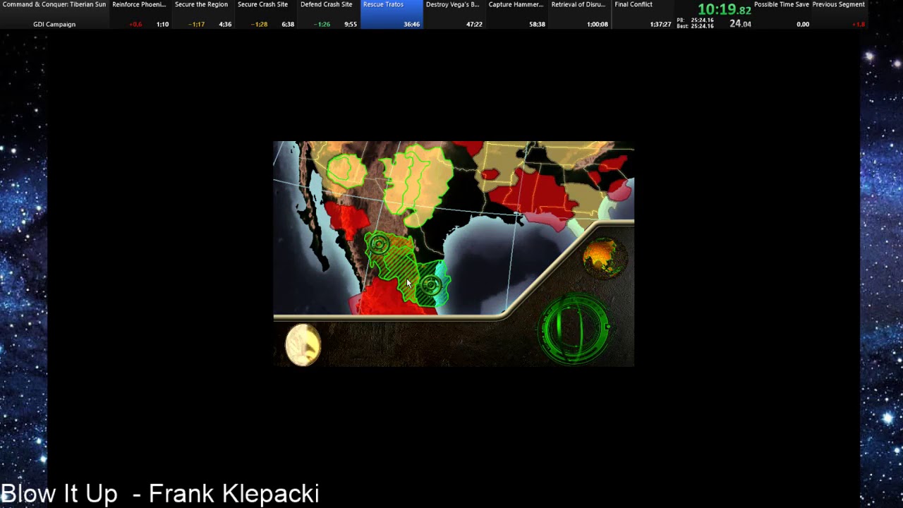Screen dimensions: 903x508
Task: Click the split time 1:37:27
Action: 660,24
